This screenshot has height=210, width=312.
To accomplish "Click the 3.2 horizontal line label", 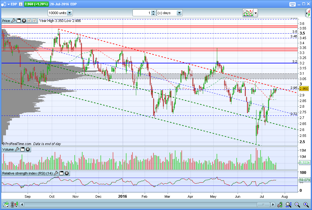I will coord(295,61).
